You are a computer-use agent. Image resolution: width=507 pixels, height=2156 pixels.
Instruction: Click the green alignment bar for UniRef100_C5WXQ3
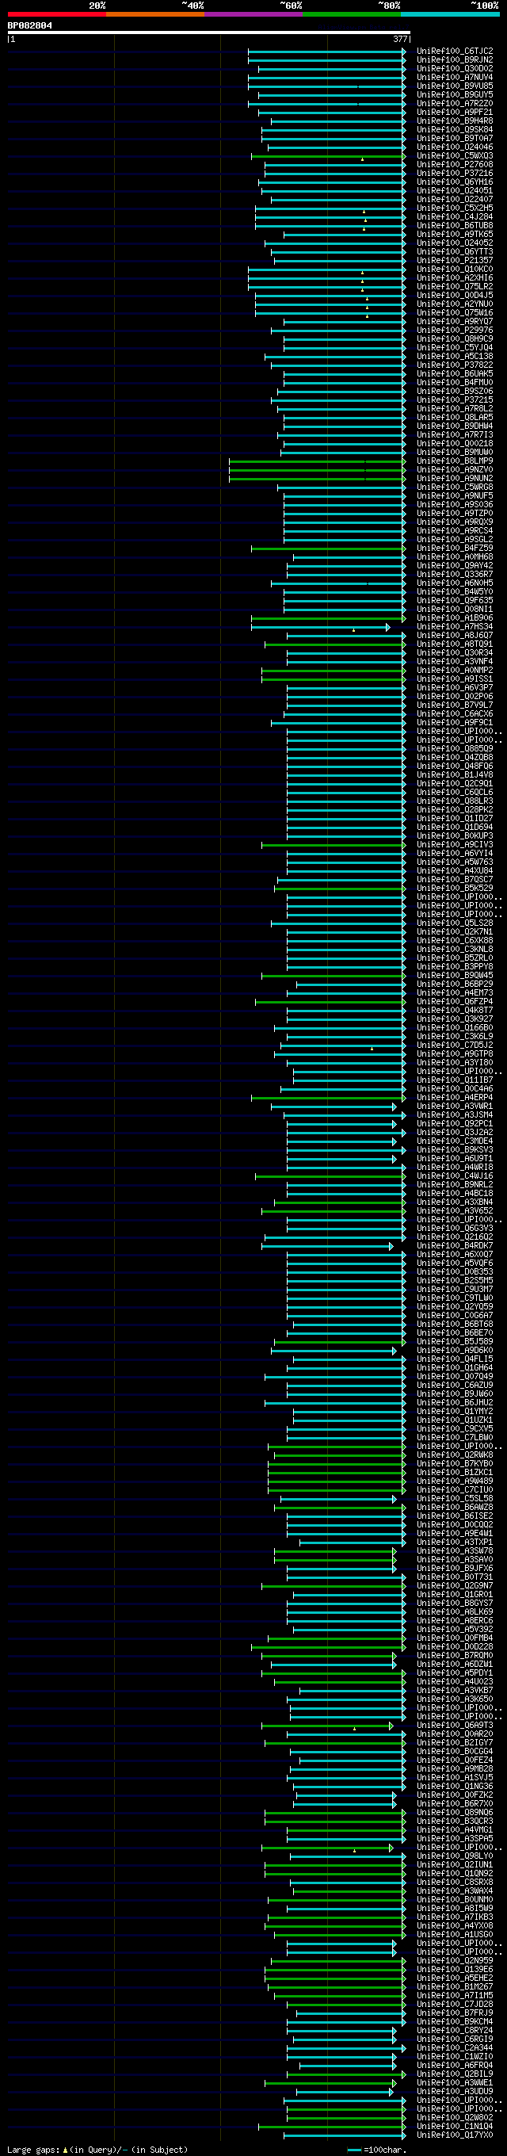pos(328,155)
